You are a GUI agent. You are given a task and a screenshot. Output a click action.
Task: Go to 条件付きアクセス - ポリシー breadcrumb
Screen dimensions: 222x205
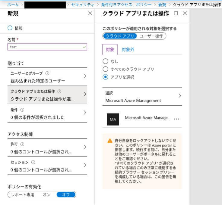[126, 5]
